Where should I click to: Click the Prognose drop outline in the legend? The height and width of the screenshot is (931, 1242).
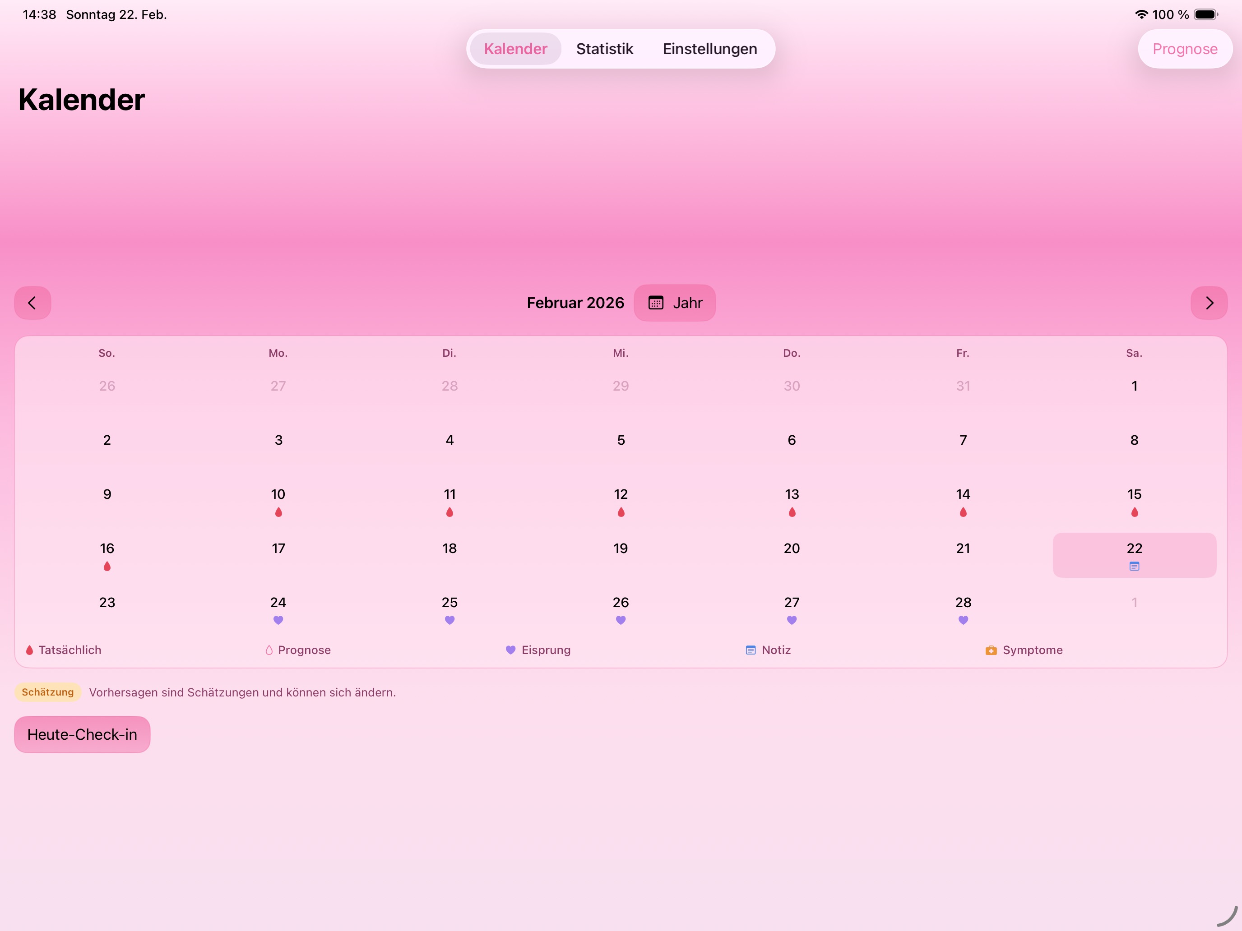(x=269, y=650)
